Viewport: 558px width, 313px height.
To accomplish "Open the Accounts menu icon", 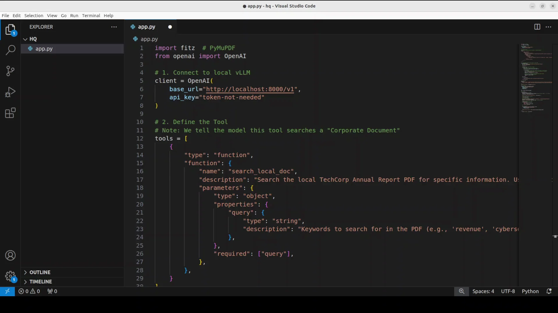I will point(10,255).
